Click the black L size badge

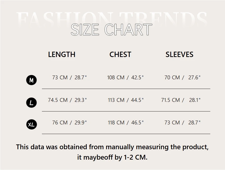[31, 103]
